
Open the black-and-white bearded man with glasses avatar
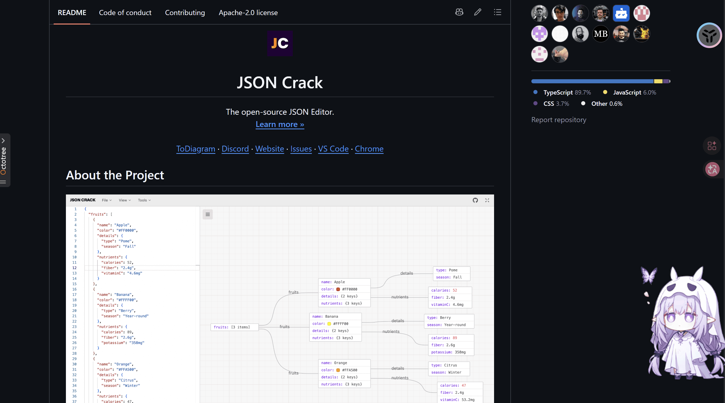pyautogui.click(x=540, y=13)
